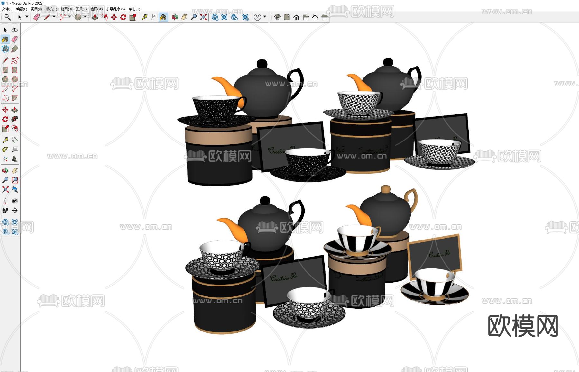Click Push/Pull in the top toolbar

point(95,17)
